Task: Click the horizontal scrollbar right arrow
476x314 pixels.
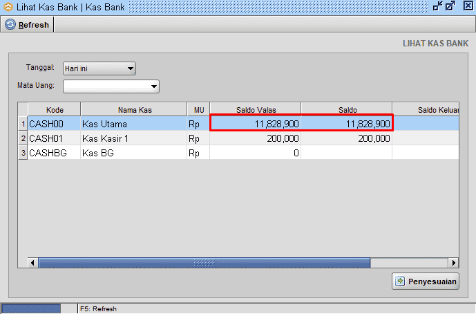Action: click(453, 263)
